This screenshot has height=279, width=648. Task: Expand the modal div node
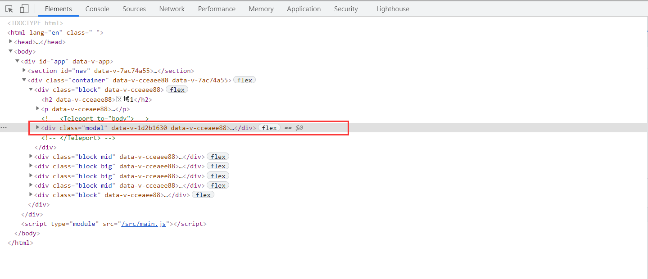(38, 127)
